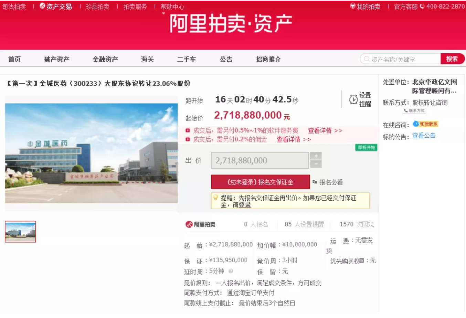
Task: Click 处置单位 北京华政亿文国际管理顾问有… name
Action: pyautogui.click(x=435, y=86)
